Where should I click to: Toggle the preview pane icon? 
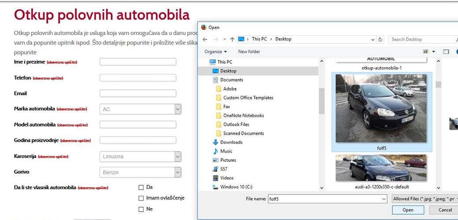coord(446,51)
